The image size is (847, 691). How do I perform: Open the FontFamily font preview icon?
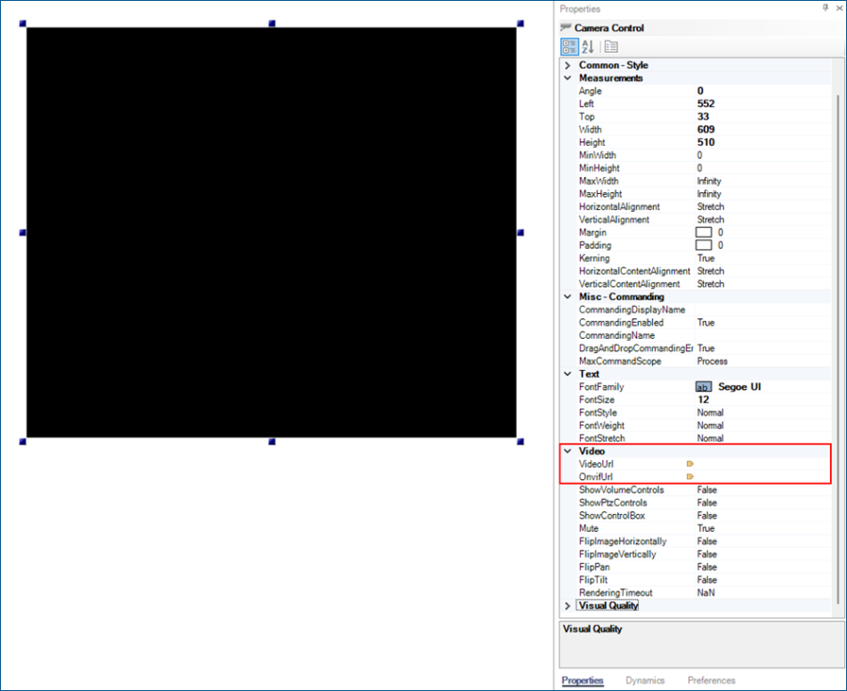[704, 387]
